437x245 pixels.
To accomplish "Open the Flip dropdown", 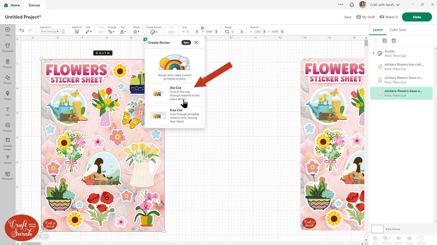I will [123, 31].
